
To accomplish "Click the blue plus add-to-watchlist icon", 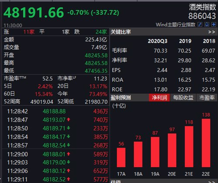I will [214, 25].
